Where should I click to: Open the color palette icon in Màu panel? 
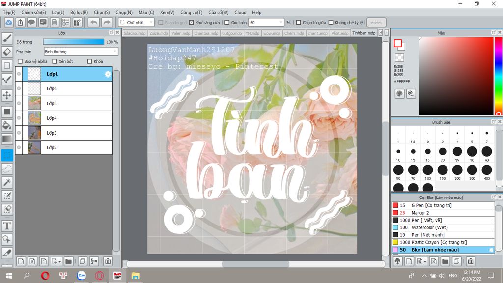click(399, 94)
